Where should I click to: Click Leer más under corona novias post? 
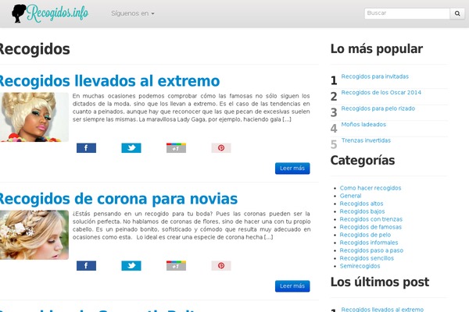292,286
